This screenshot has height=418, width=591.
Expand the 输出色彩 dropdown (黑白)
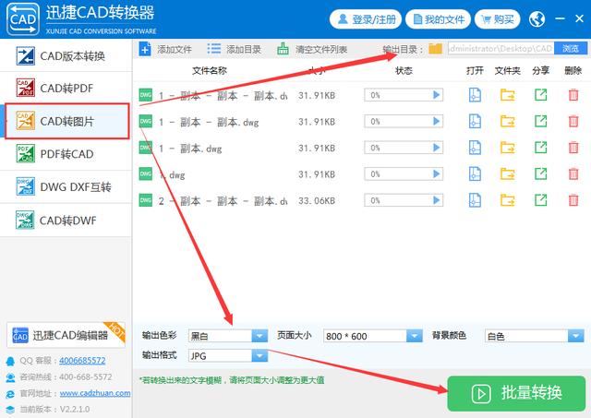pos(259,336)
